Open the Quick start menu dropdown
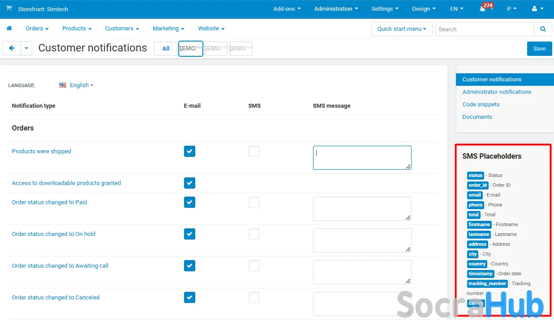This screenshot has width=554, height=320. coord(401,29)
